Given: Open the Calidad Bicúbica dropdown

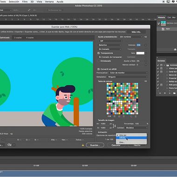Looking at the screenshot, I should 136,128.
